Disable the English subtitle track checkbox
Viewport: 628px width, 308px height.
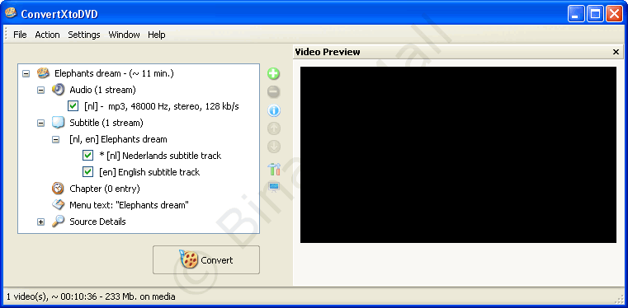(87, 172)
